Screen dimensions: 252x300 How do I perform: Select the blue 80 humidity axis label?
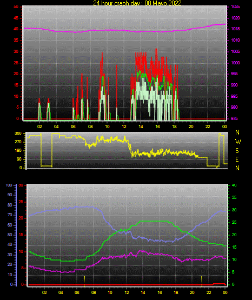coord(10,205)
